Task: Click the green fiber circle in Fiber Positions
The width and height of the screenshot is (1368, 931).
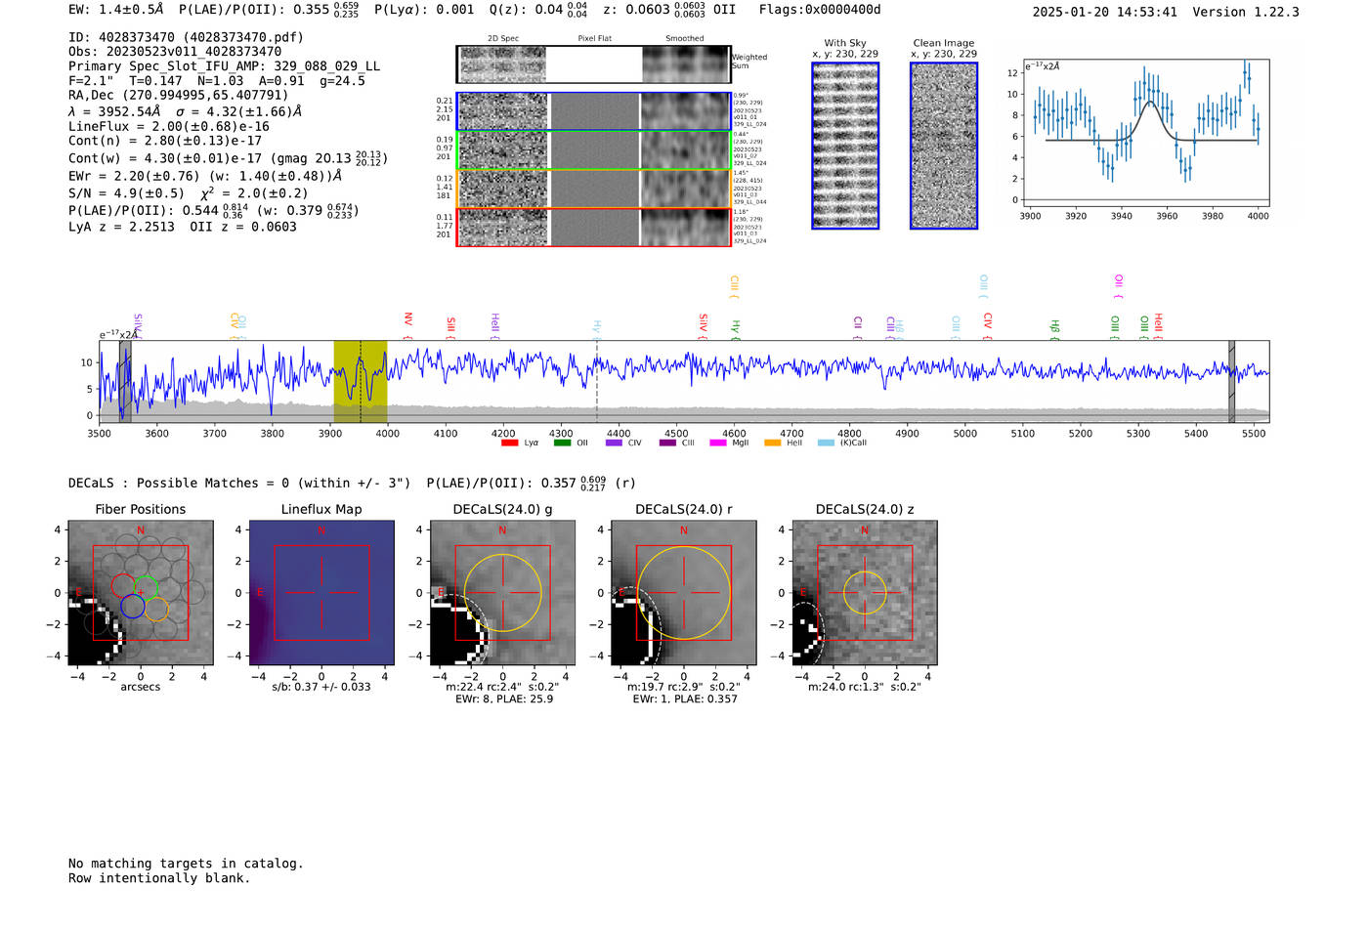Action: [x=147, y=588]
